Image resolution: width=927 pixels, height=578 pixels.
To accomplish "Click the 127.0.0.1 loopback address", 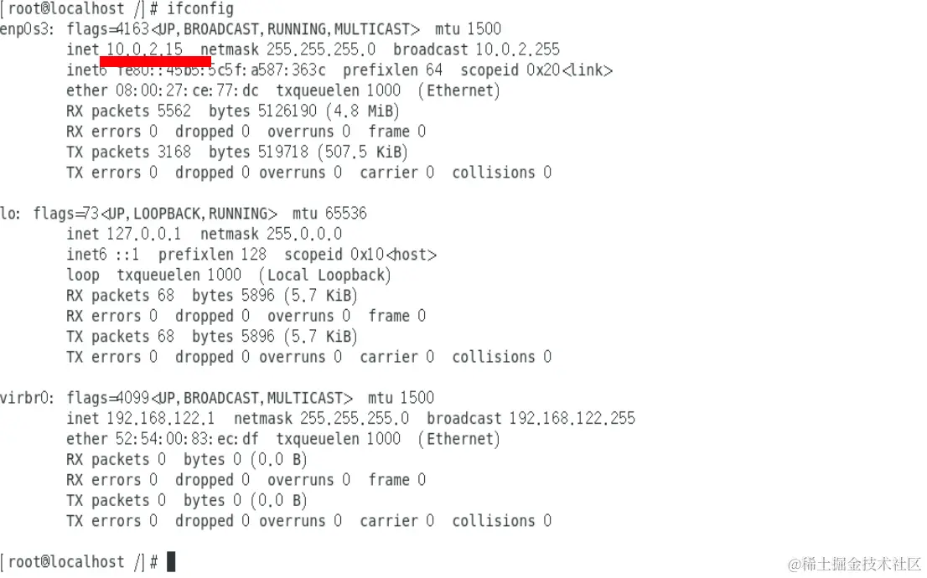I will (x=143, y=234).
